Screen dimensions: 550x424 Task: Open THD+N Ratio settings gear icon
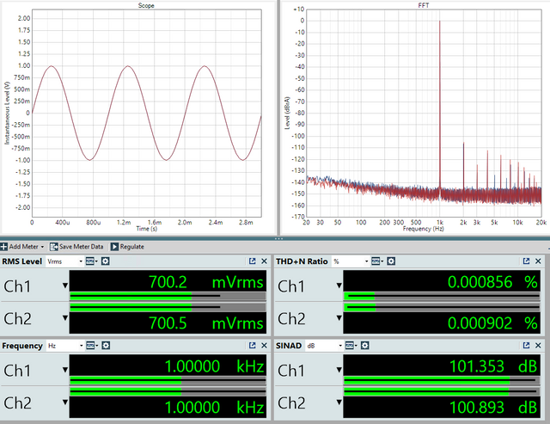[391, 261]
